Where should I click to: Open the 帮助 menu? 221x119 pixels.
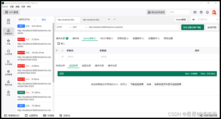point(29,7)
